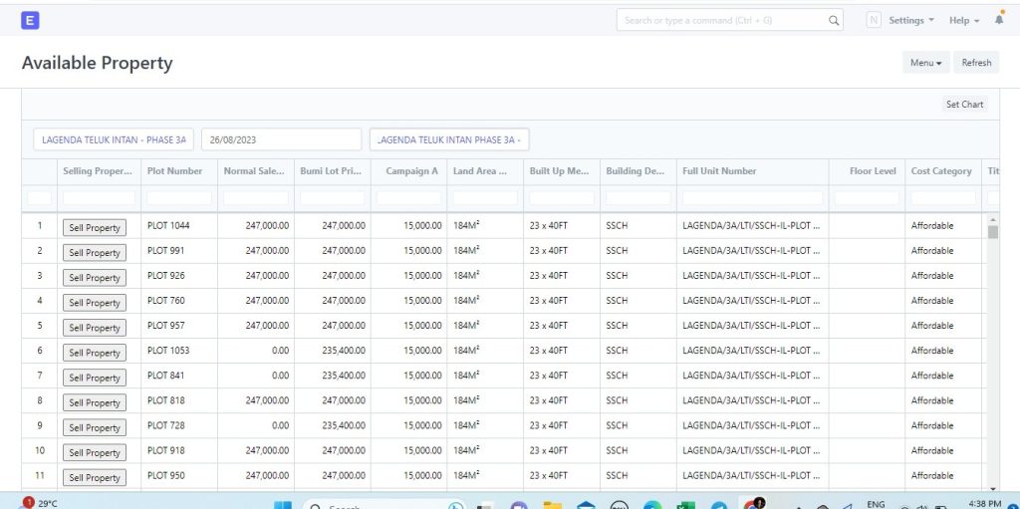Viewport: 1020px width, 509px height.
Task: Expand the Help dropdown
Action: pyautogui.click(x=964, y=20)
